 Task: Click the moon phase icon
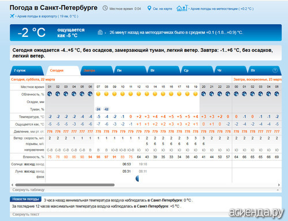pyautogui.click(x=137, y=178)
